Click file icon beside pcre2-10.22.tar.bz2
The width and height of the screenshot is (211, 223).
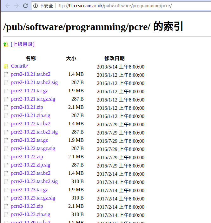[x=6, y=124]
